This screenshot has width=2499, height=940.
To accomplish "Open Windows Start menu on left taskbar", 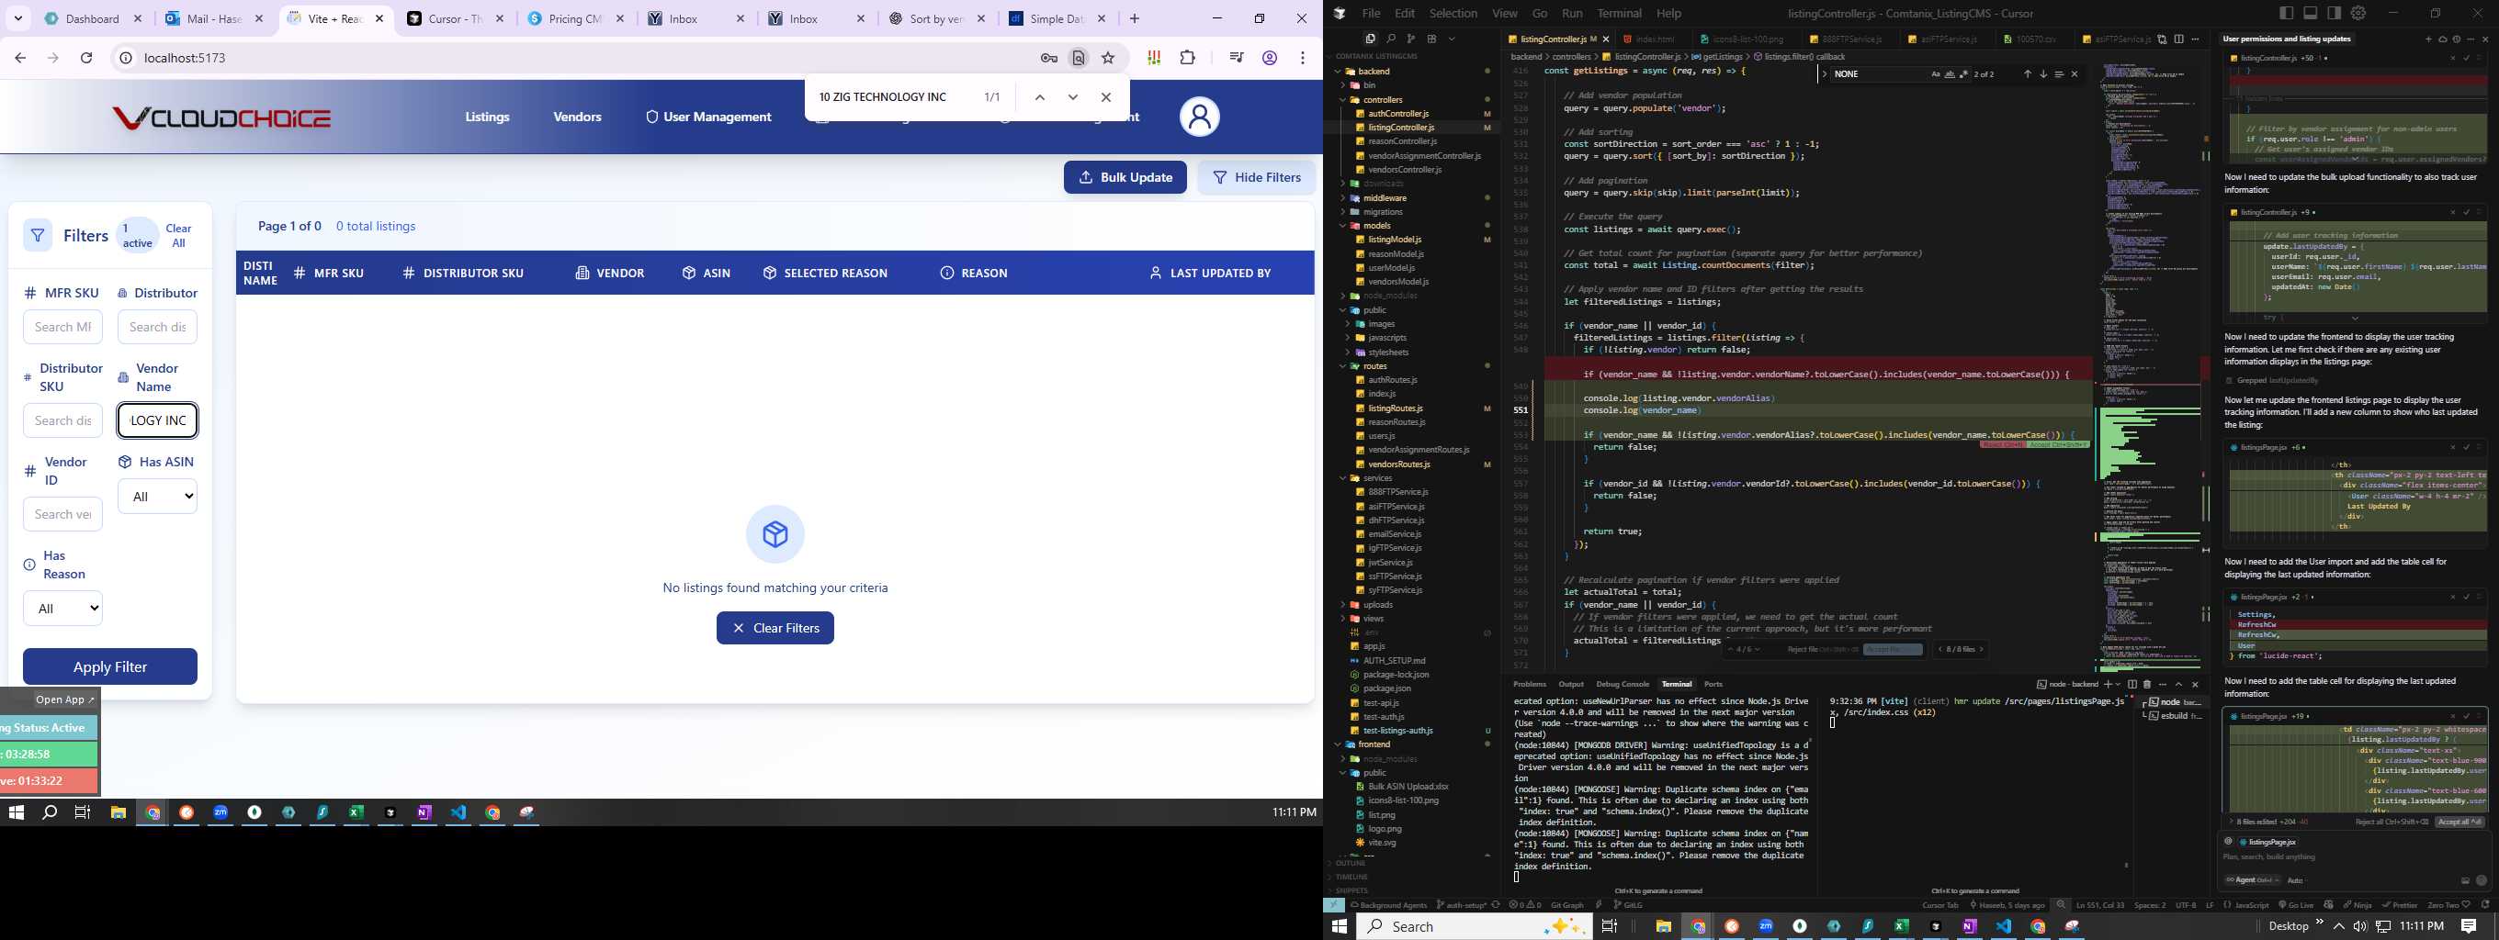I will (16, 812).
